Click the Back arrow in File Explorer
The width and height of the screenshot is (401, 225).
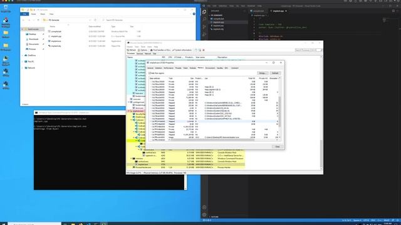click(x=24, y=20)
